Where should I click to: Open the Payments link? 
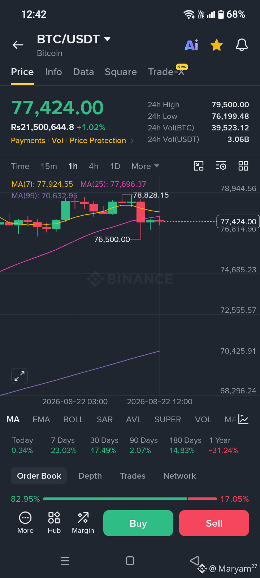pyautogui.click(x=28, y=141)
